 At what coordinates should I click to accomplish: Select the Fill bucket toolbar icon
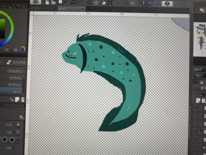click(x=103, y=3)
